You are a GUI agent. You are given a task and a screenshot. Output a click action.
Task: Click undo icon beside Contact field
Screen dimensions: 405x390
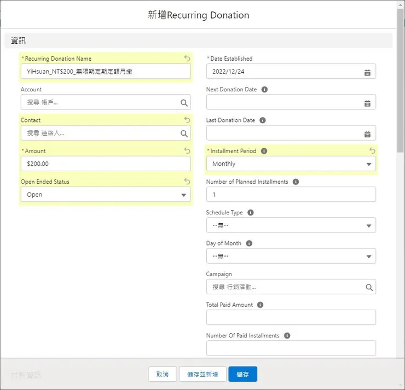[x=187, y=120]
